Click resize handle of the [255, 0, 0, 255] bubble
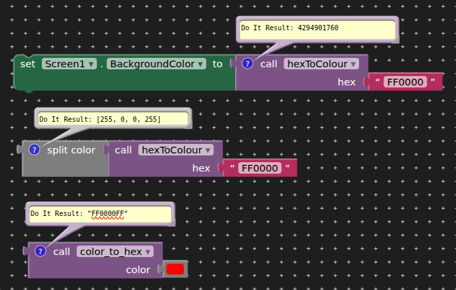Screen dimensions: 456x290 (x=188, y=124)
